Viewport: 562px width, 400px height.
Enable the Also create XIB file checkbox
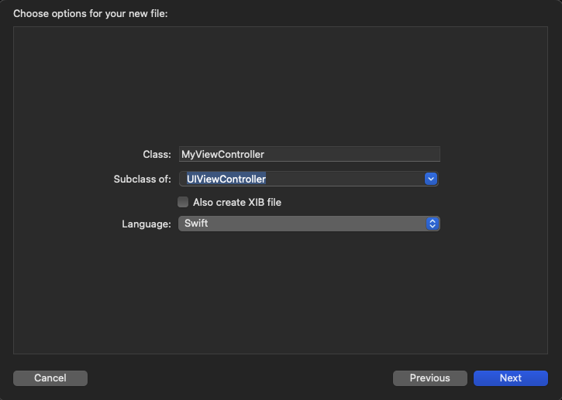(183, 202)
